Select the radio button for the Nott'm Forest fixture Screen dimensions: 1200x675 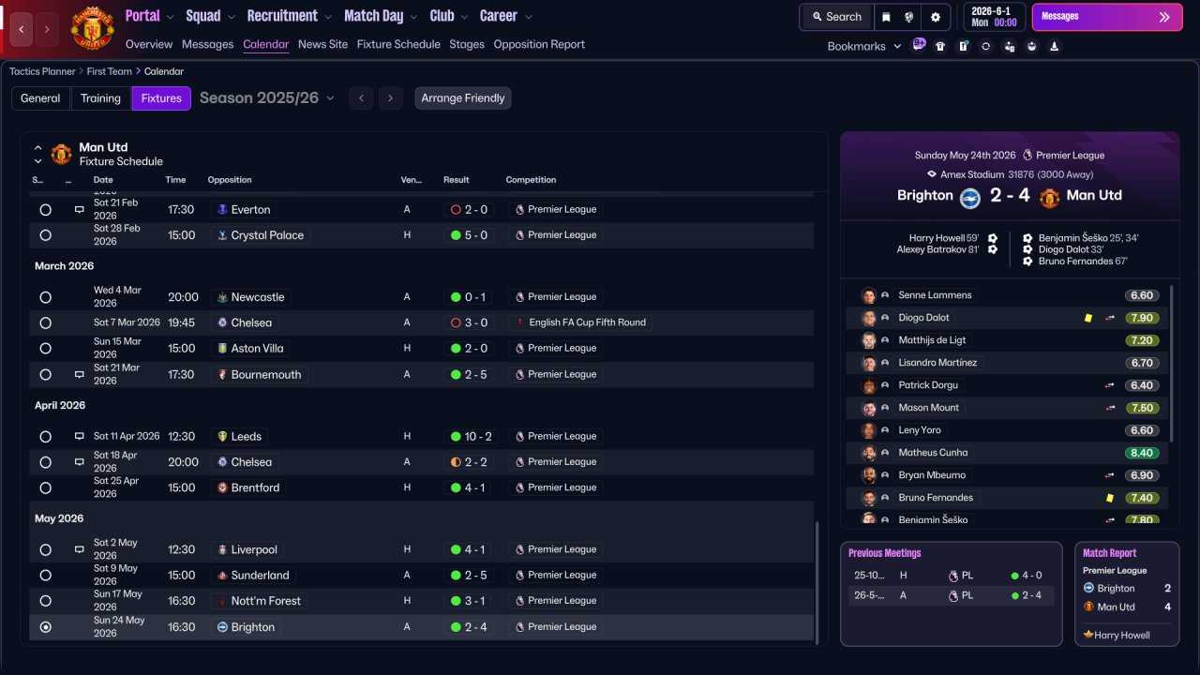45,601
